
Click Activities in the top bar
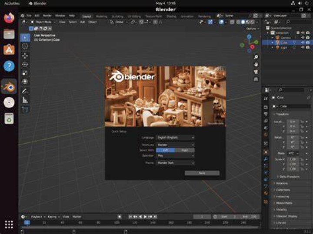pyautogui.click(x=12, y=3)
